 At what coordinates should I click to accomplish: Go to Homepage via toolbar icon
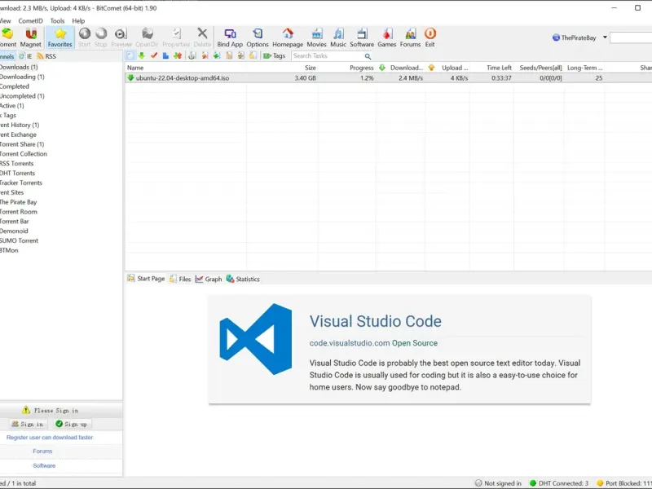288,37
